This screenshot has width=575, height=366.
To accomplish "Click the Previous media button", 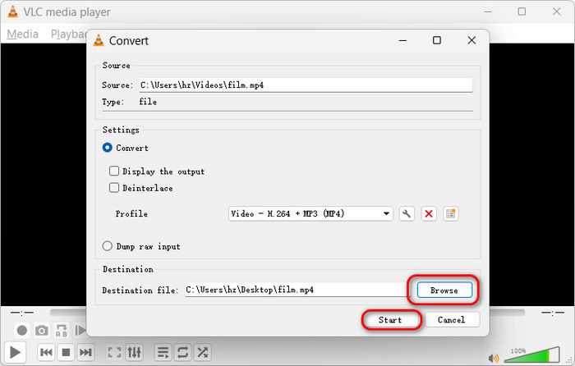I will 46,352.
